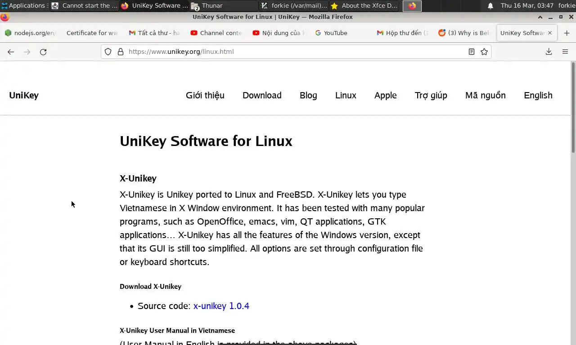The width and height of the screenshot is (576, 345).
Task: Switch to the nodejs.org tab
Action: 31,33
